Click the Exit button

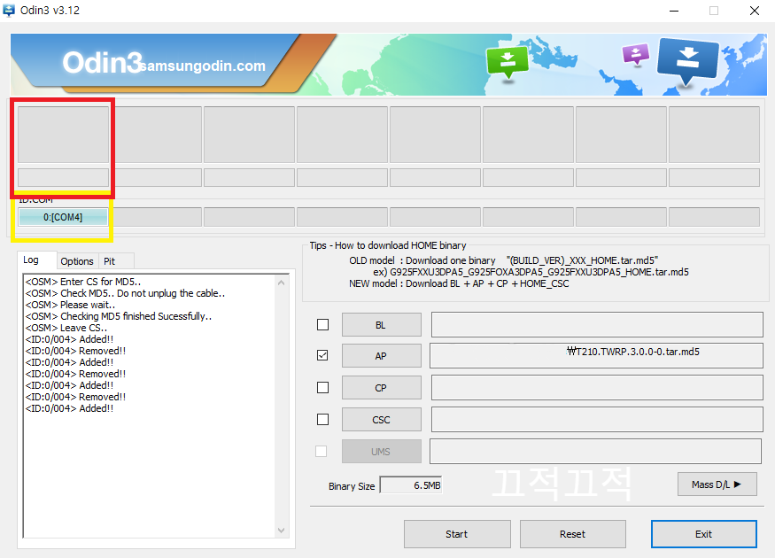pyautogui.click(x=704, y=534)
